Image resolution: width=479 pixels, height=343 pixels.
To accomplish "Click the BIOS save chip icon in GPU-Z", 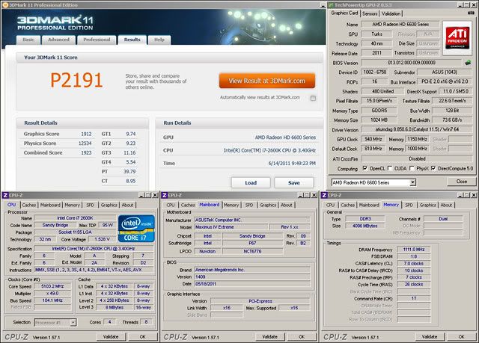I will click(x=468, y=63).
